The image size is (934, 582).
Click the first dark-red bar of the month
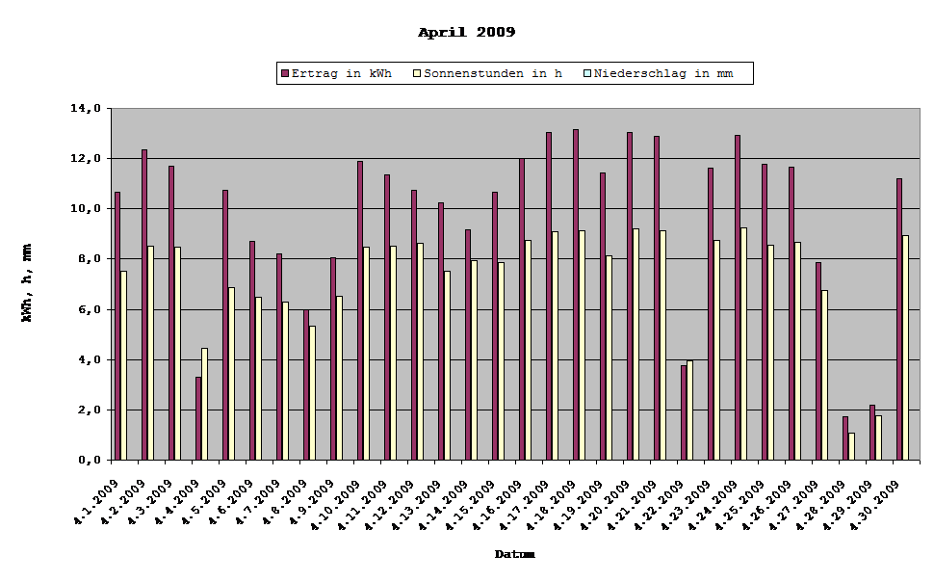pyautogui.click(x=116, y=328)
